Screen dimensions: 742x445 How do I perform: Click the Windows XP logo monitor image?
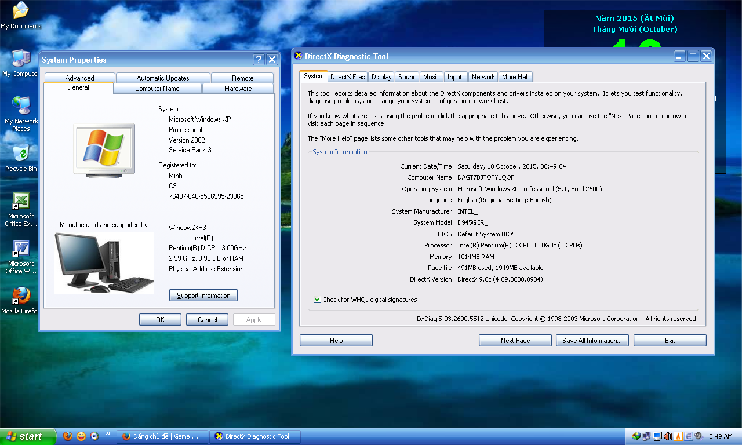tap(104, 149)
